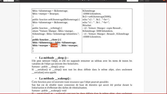Click the result line starting "- v2 : Voiture"
167x94 pixels.
(102, 28)
